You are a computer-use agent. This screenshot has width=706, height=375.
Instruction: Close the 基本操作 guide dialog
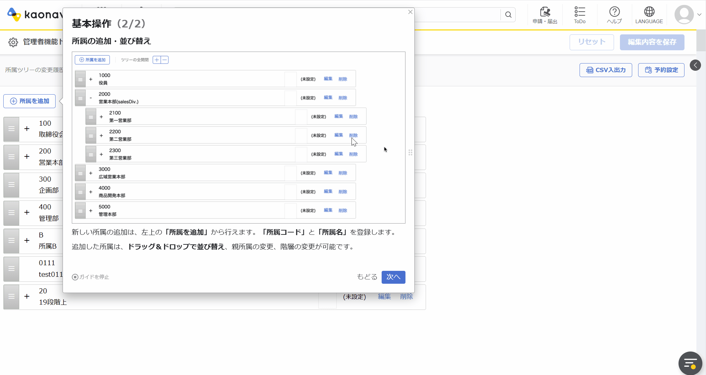click(410, 12)
